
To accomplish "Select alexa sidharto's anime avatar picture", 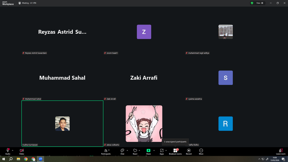I will tap(144, 124).
